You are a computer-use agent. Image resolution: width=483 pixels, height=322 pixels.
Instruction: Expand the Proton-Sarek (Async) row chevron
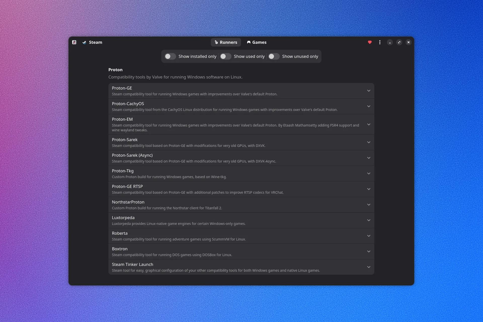[369, 158]
